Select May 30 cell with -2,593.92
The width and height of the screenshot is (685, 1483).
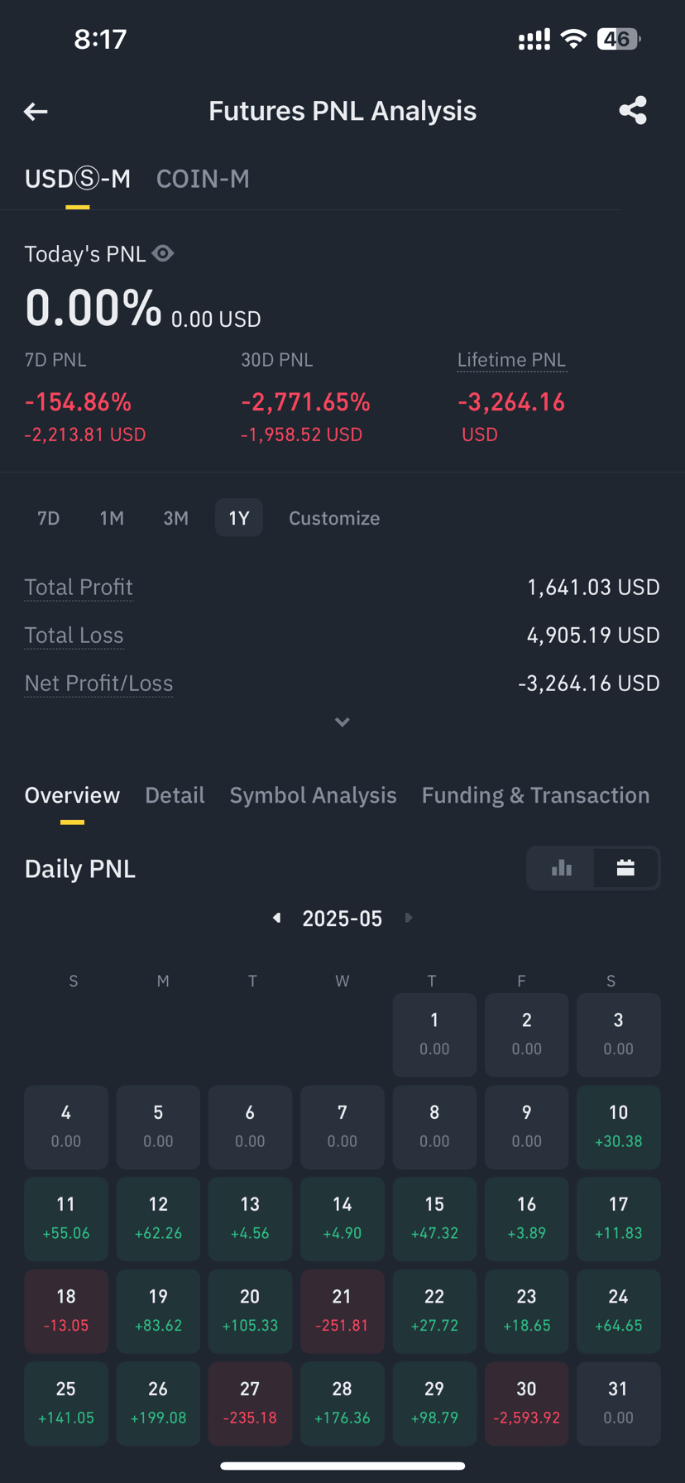(526, 1404)
